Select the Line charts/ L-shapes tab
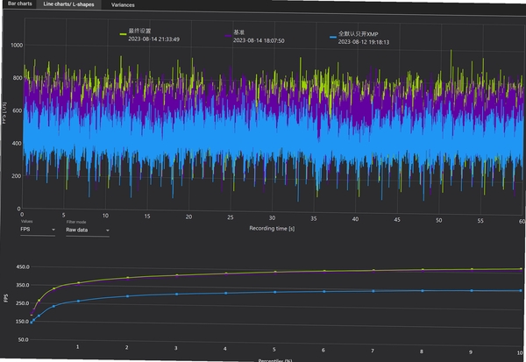The width and height of the screenshot is (526, 362). (68, 4)
